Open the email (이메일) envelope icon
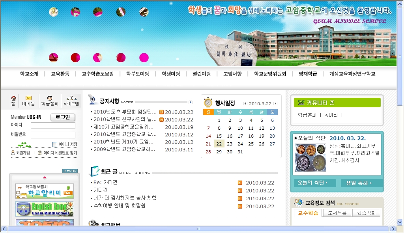This screenshot has width=404, height=233. click(28, 98)
